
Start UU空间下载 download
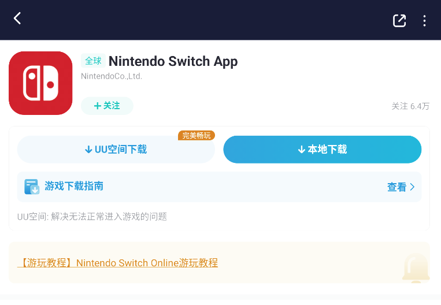[116, 149]
